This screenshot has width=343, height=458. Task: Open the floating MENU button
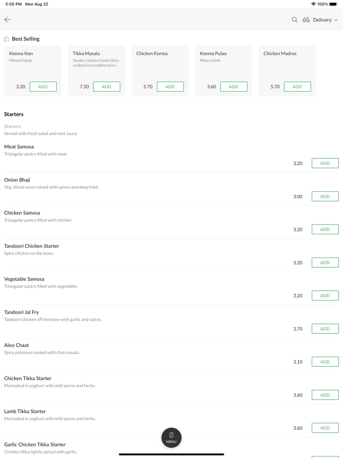coord(171,437)
